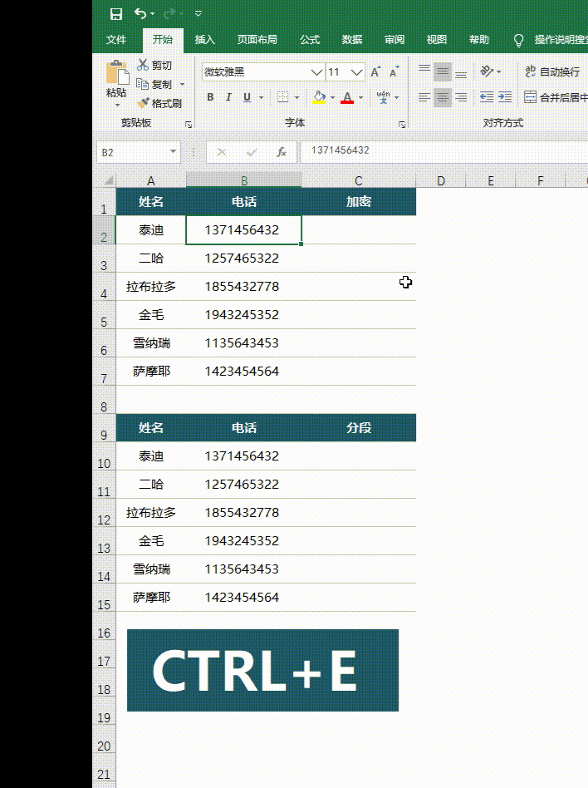This screenshot has width=588, height=788.
Task: Click the center horizontally icon
Action: point(443,97)
